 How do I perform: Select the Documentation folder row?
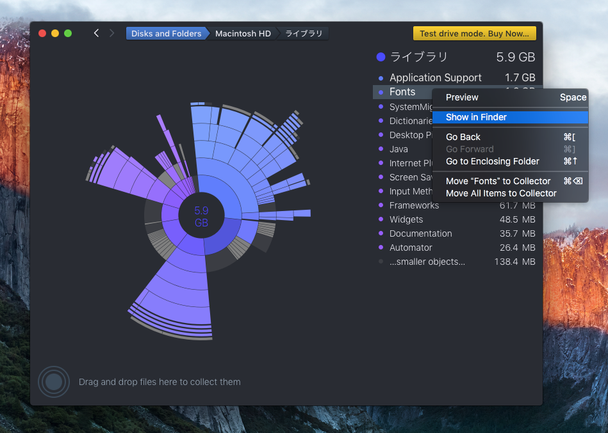tap(457, 233)
